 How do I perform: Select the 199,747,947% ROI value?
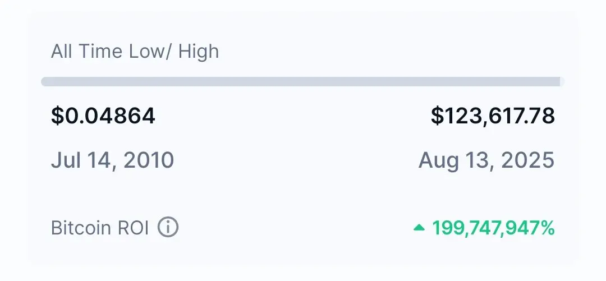pyautogui.click(x=494, y=228)
